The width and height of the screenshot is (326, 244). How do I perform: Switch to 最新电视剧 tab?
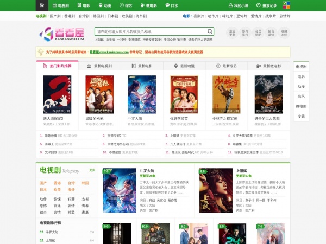[x=99, y=66]
